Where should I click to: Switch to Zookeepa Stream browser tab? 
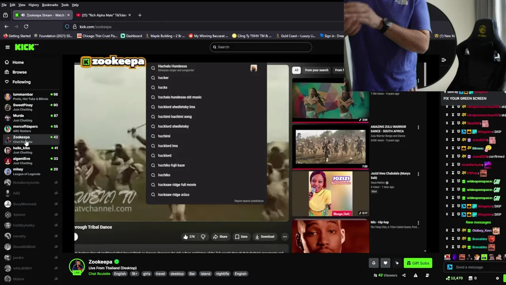(42, 15)
